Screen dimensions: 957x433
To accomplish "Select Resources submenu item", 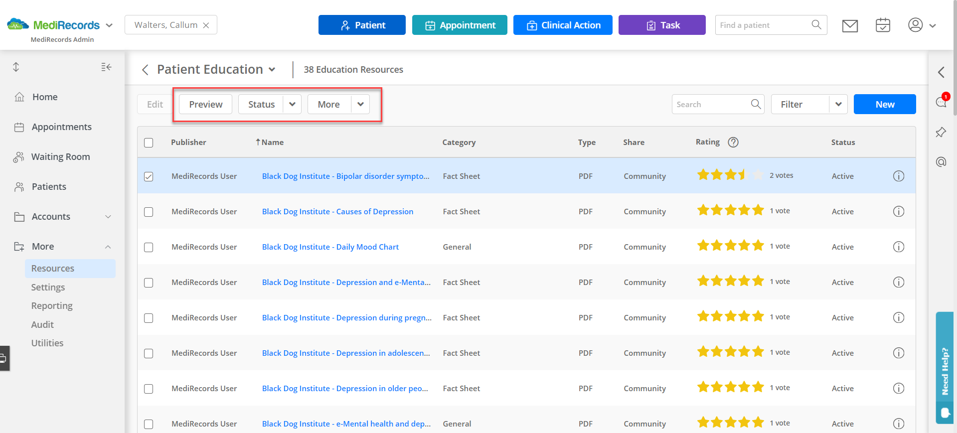I will (70, 268).
